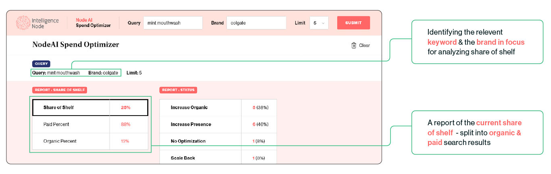The height and width of the screenshot is (174, 551).
Task: Click the trash can Clear icon
Action: tap(354, 46)
